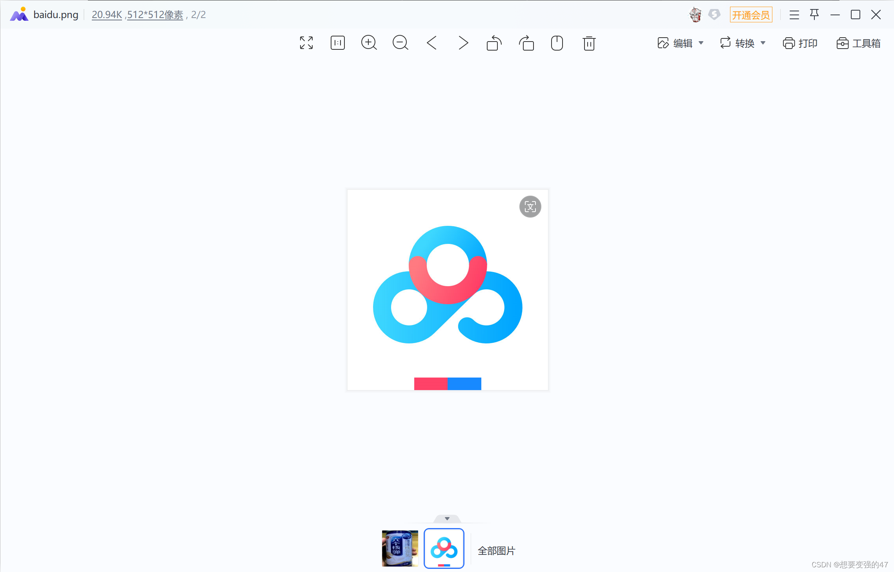Open the 工具箱 toolbox
This screenshot has height=572, width=894.
[x=858, y=43]
